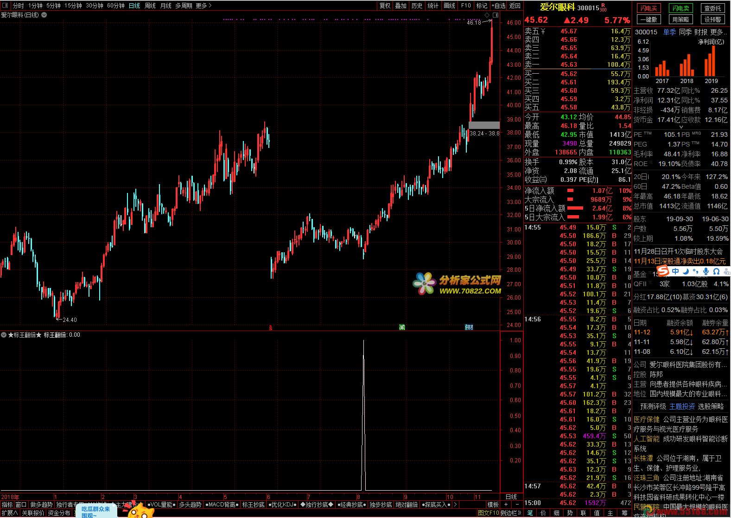Click the 标记 mark tool

[482, 6]
